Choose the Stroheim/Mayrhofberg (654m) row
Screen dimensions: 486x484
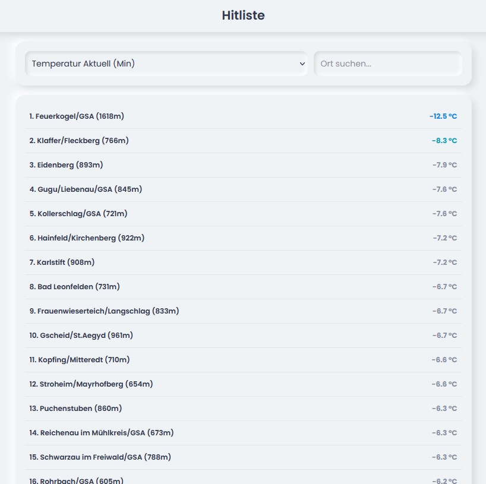click(91, 384)
